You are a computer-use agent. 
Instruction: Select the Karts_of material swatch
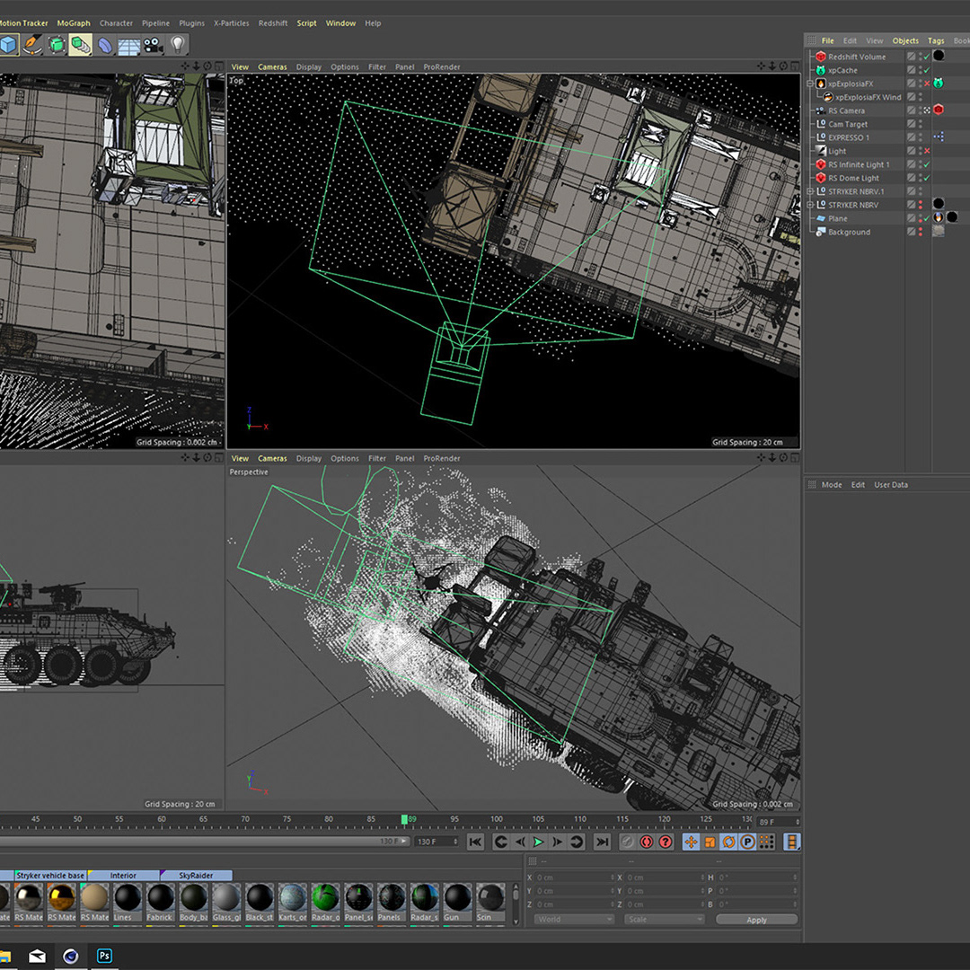click(293, 902)
